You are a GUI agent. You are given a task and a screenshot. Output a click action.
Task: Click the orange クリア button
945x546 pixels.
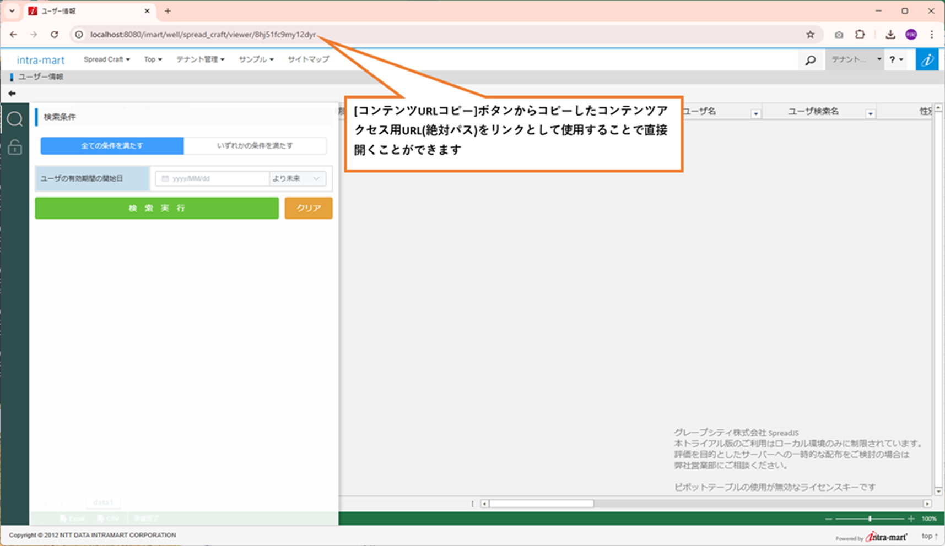pyautogui.click(x=309, y=208)
